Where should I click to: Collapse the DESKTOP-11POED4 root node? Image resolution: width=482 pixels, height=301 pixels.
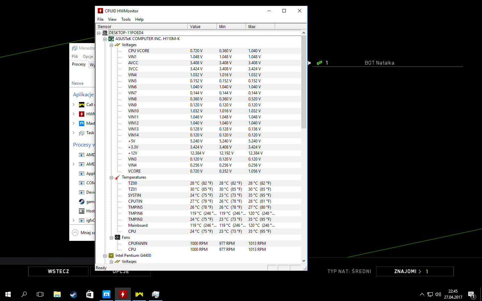tap(99, 33)
